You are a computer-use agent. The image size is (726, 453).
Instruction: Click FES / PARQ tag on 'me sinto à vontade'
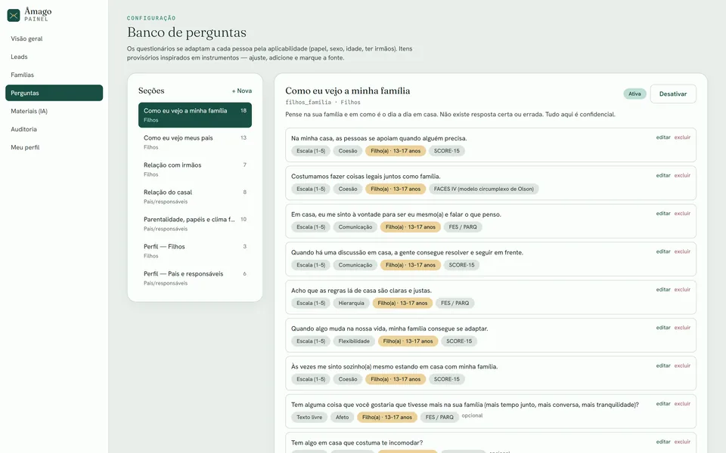click(463, 227)
